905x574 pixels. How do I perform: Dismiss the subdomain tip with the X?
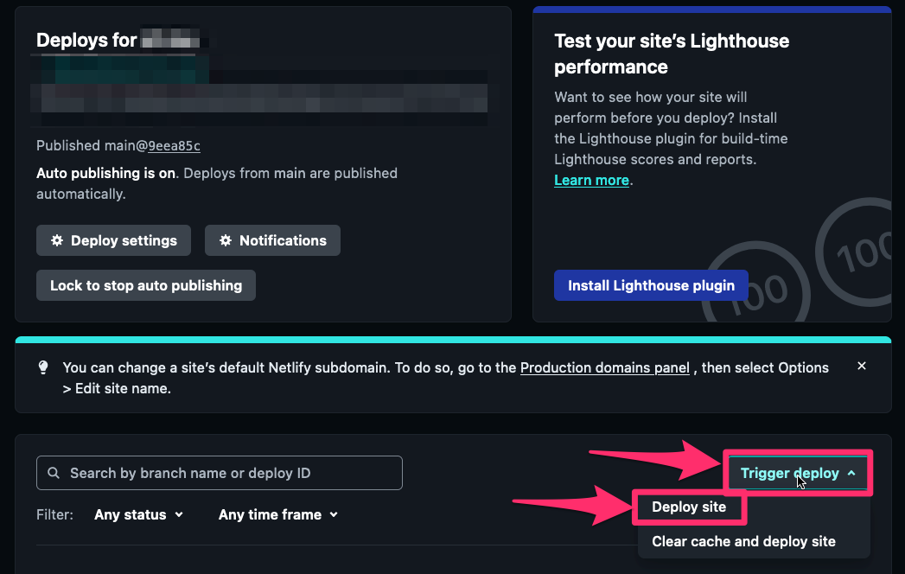coord(861,367)
